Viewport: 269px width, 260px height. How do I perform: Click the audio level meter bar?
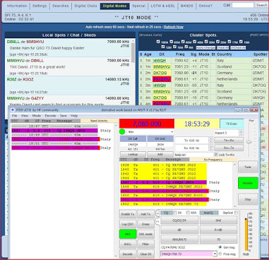coord(247,234)
